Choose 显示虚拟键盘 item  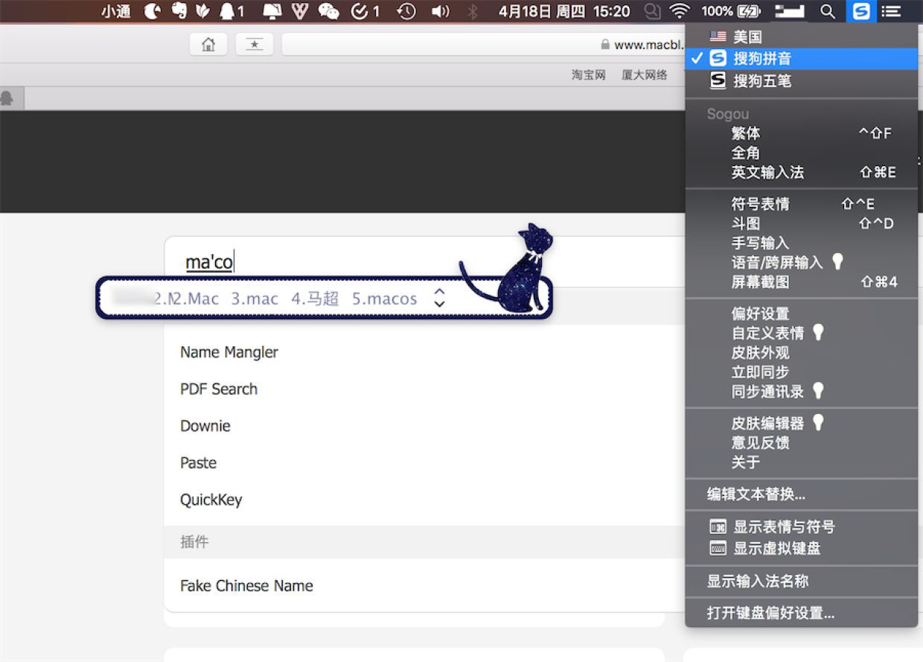click(801, 548)
